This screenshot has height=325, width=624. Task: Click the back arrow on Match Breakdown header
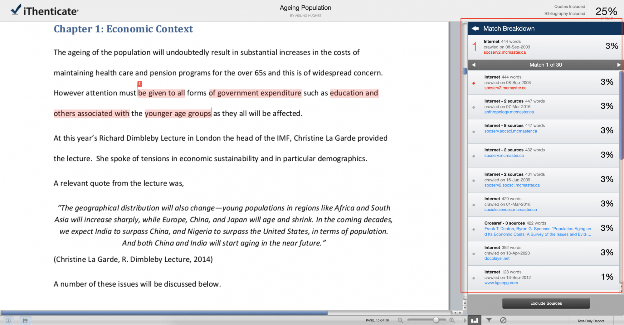475,28
